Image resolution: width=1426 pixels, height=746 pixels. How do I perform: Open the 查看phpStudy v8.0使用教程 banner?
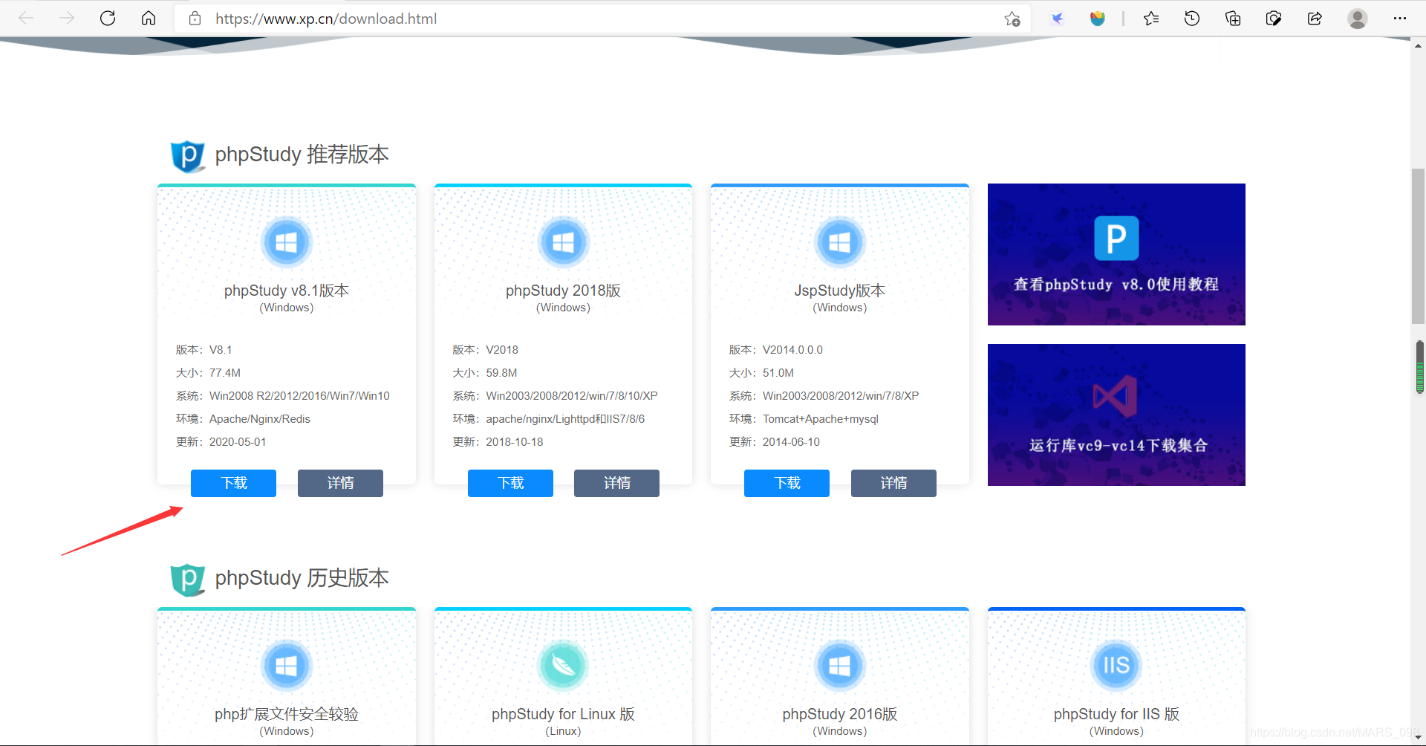click(1116, 254)
